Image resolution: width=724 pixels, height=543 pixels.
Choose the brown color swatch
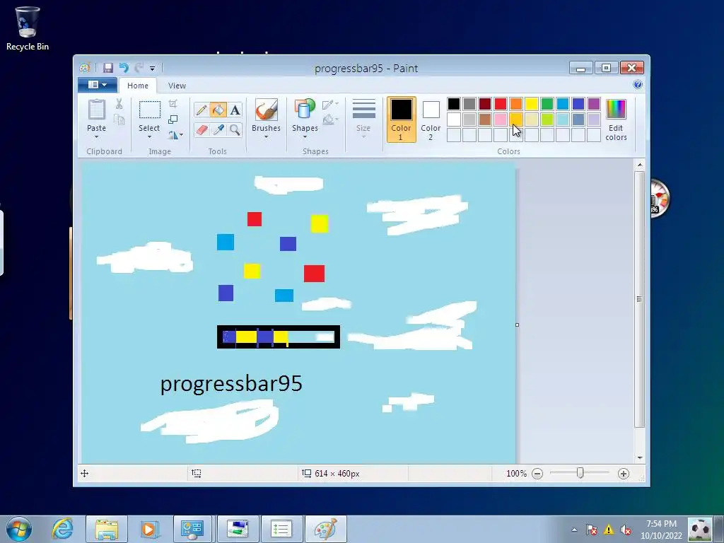click(x=485, y=119)
